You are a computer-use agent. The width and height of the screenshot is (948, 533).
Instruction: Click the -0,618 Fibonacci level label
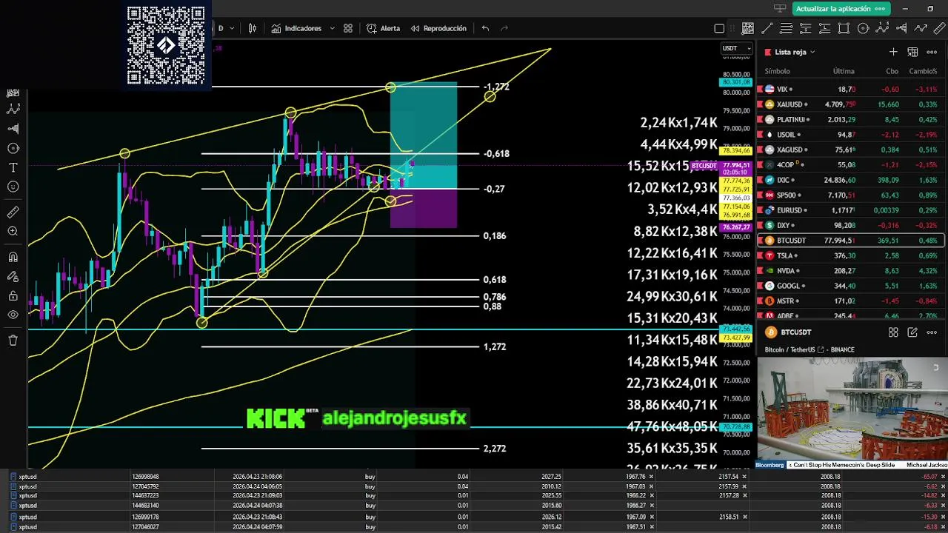[496, 154]
